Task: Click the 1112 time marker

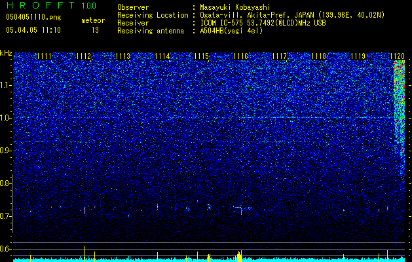Action: coord(84,56)
